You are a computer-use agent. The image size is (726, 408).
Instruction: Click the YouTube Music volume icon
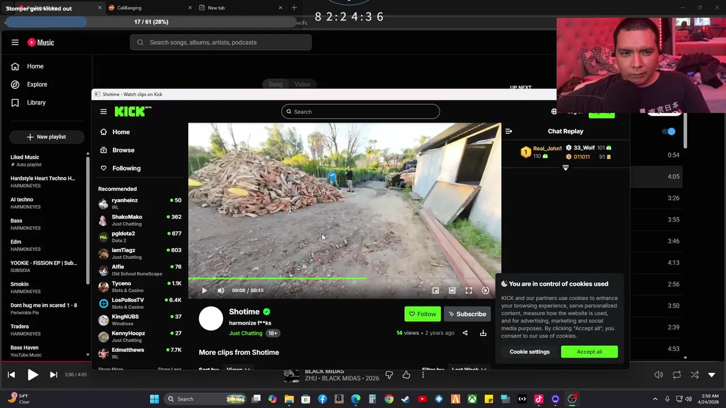tap(659, 375)
